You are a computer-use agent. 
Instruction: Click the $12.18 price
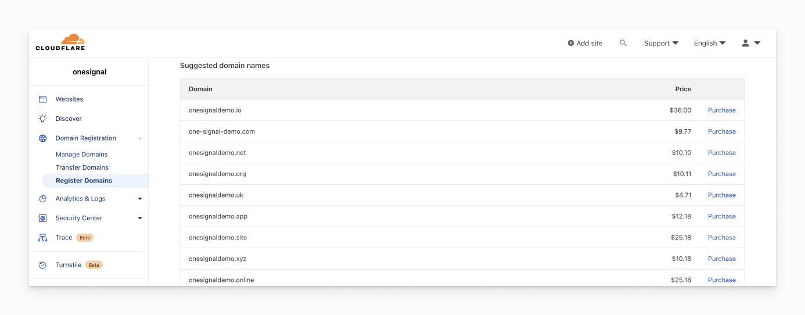point(681,216)
